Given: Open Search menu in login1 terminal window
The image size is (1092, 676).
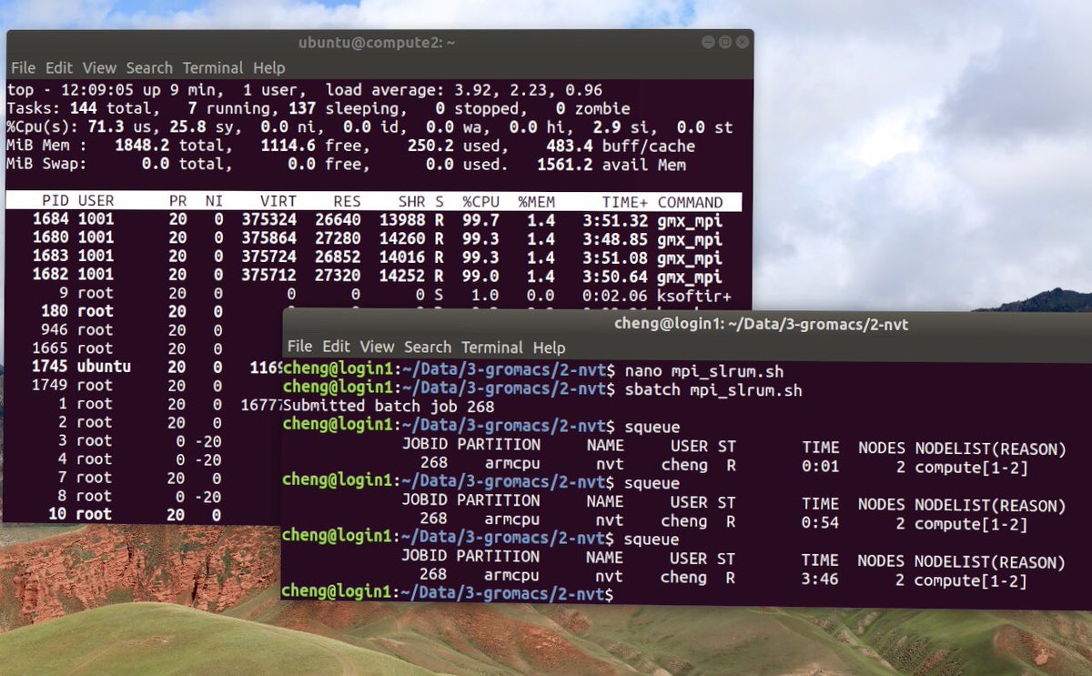Looking at the screenshot, I should pos(428,347).
